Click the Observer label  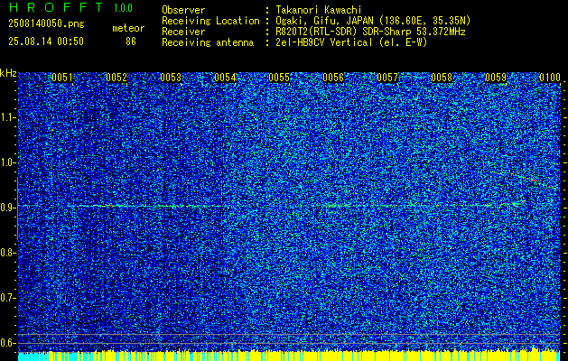click(x=183, y=10)
